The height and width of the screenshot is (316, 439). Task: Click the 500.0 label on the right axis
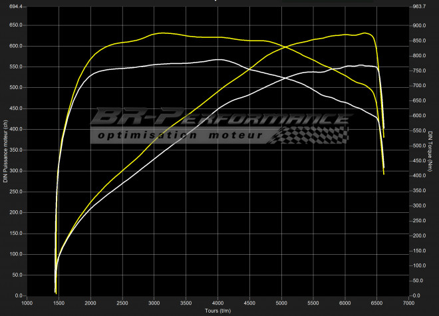pos(418,146)
